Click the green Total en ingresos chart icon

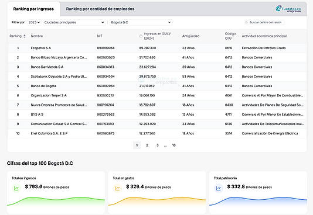(x=16, y=188)
